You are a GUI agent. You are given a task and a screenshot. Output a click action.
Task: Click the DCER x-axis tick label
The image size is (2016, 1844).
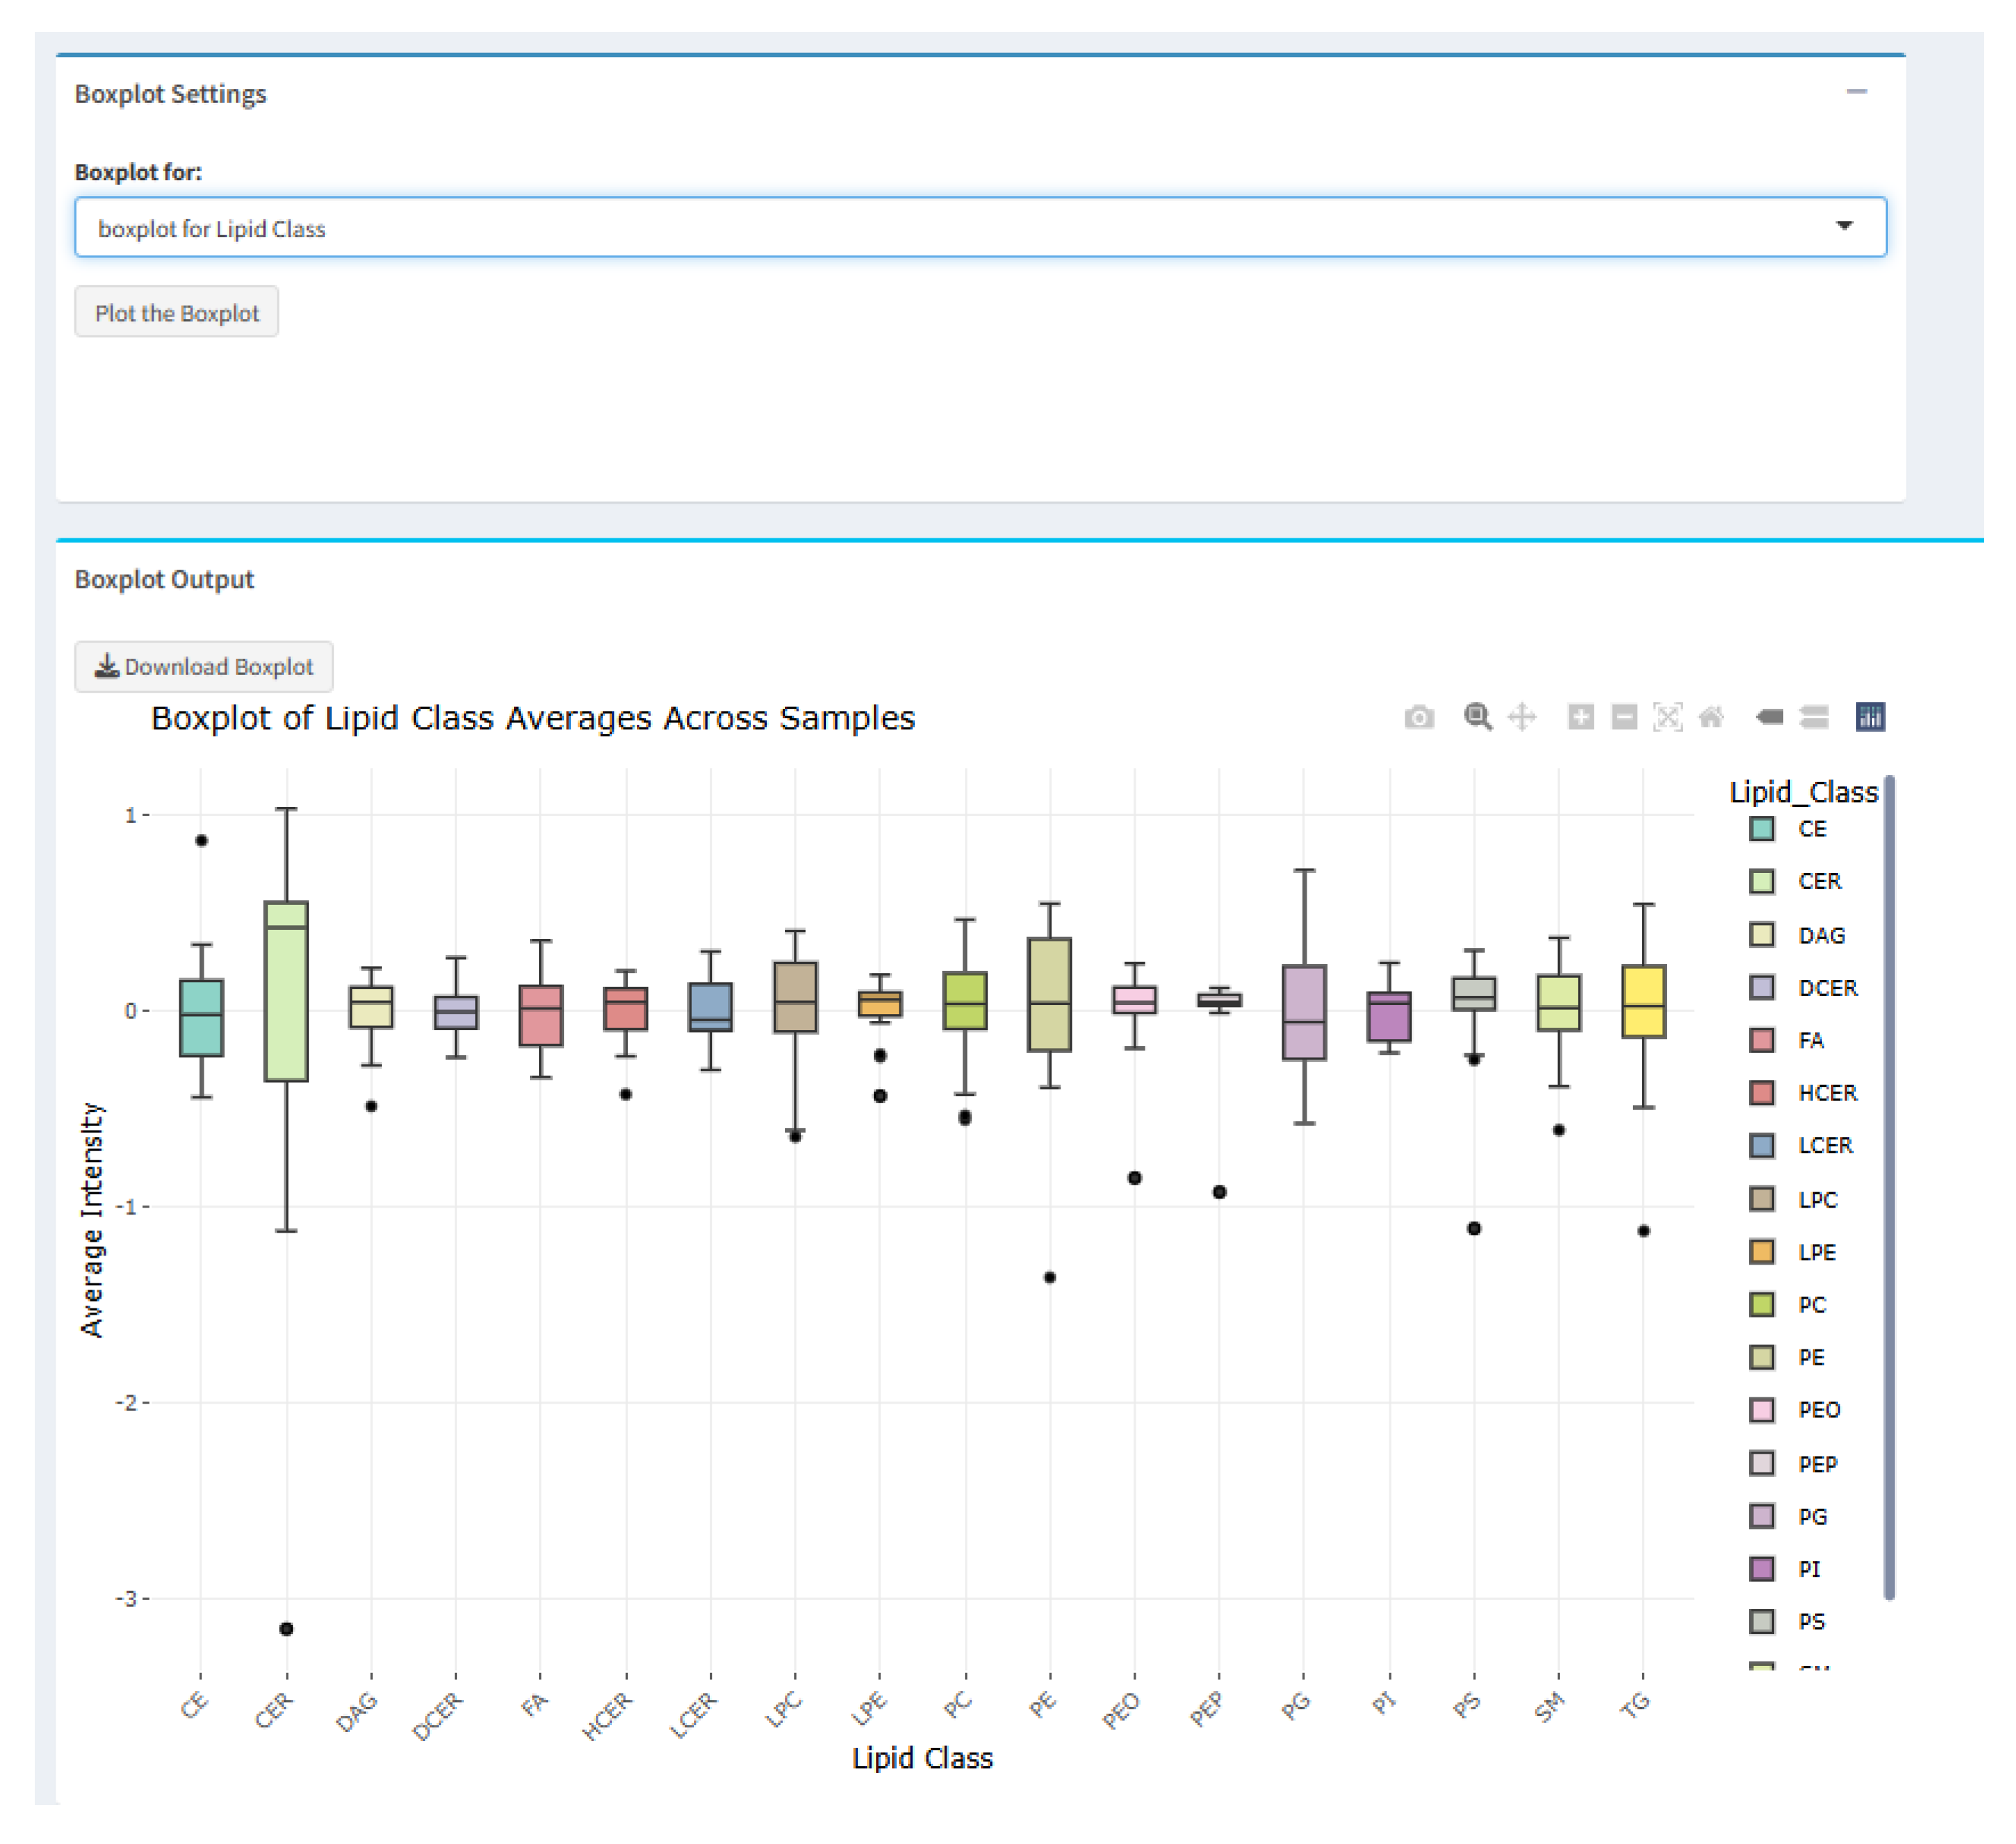click(x=438, y=1715)
